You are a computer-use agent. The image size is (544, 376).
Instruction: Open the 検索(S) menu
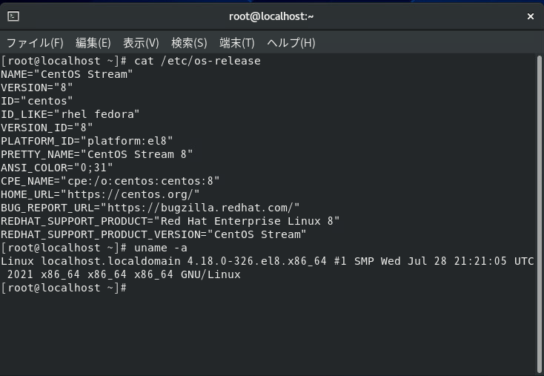click(189, 43)
